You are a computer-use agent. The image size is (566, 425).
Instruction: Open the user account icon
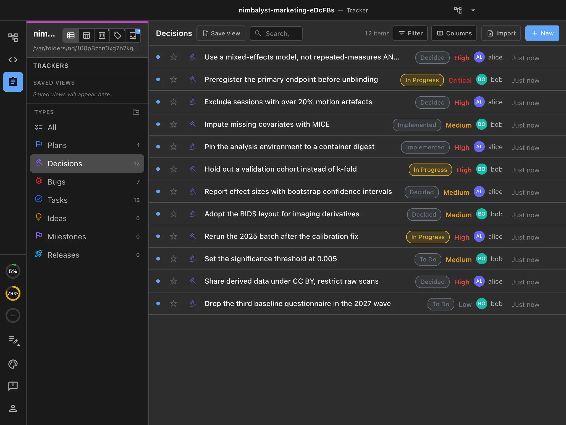pyautogui.click(x=13, y=408)
